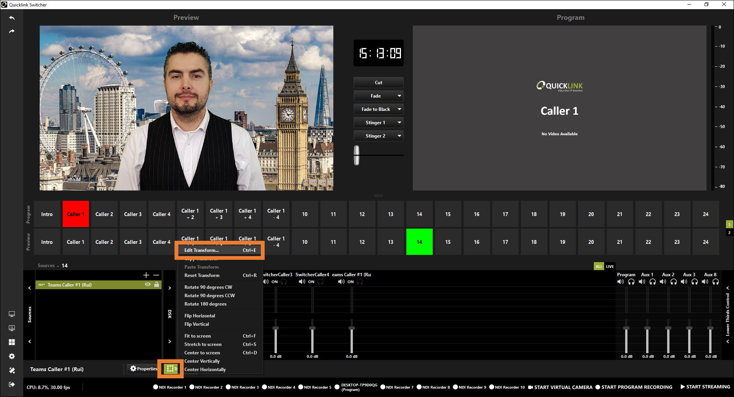734x397 pixels.
Task: Mute the Aux 1 speaker output
Action: [x=642, y=282]
